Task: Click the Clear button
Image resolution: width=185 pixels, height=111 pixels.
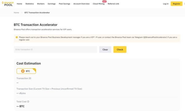Action: click(105, 49)
